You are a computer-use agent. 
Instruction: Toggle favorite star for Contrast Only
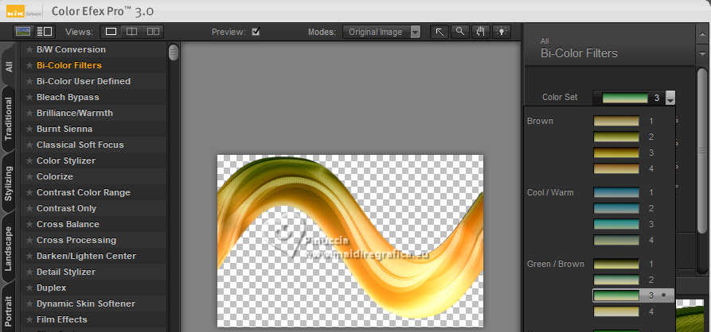(29, 209)
